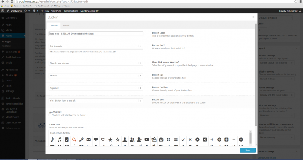The height and width of the screenshot is (160, 303).
Task: Open the 'Open in new window' dropdown
Action: coord(96,63)
